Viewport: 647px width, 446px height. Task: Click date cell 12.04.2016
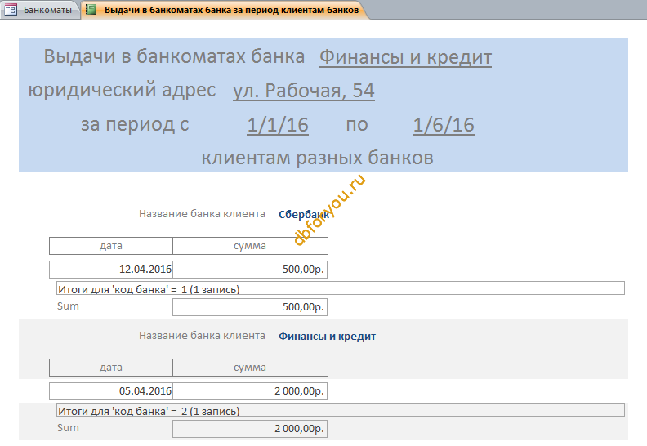110,270
